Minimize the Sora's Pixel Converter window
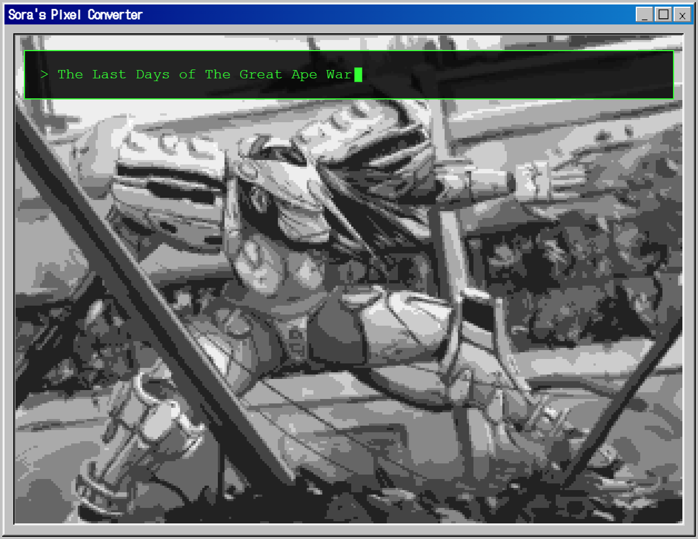 645,14
